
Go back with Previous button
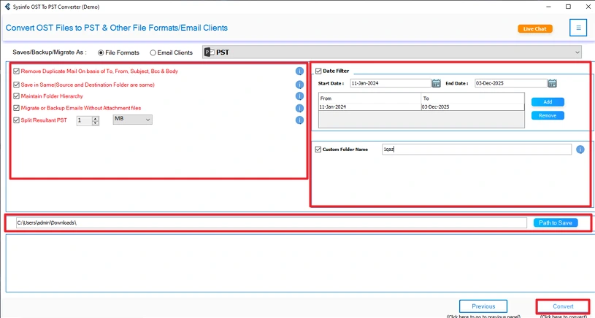(x=483, y=306)
